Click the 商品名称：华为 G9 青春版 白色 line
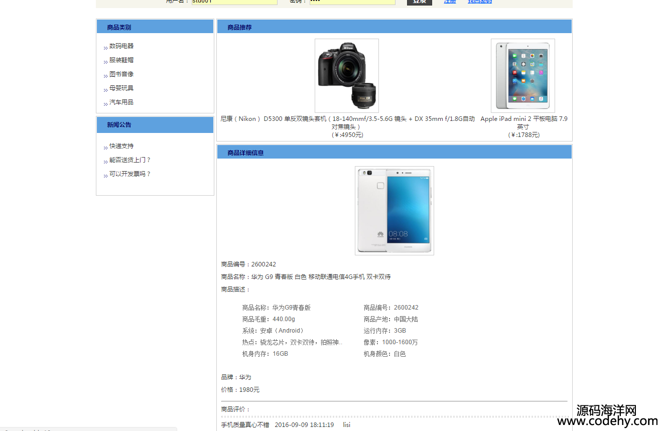The height and width of the screenshot is (431, 660). coord(306,277)
